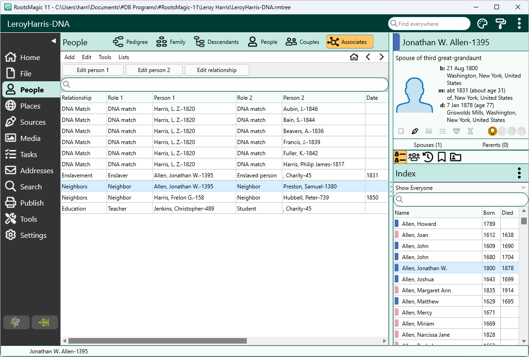Open the Tools menu under People
The width and height of the screenshot is (529, 357).
[x=105, y=57]
